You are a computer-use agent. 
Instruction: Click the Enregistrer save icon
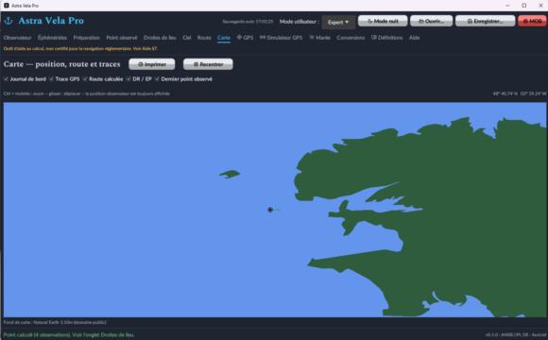pos(470,22)
